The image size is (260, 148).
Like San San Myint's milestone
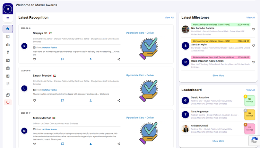click(x=253, y=45)
